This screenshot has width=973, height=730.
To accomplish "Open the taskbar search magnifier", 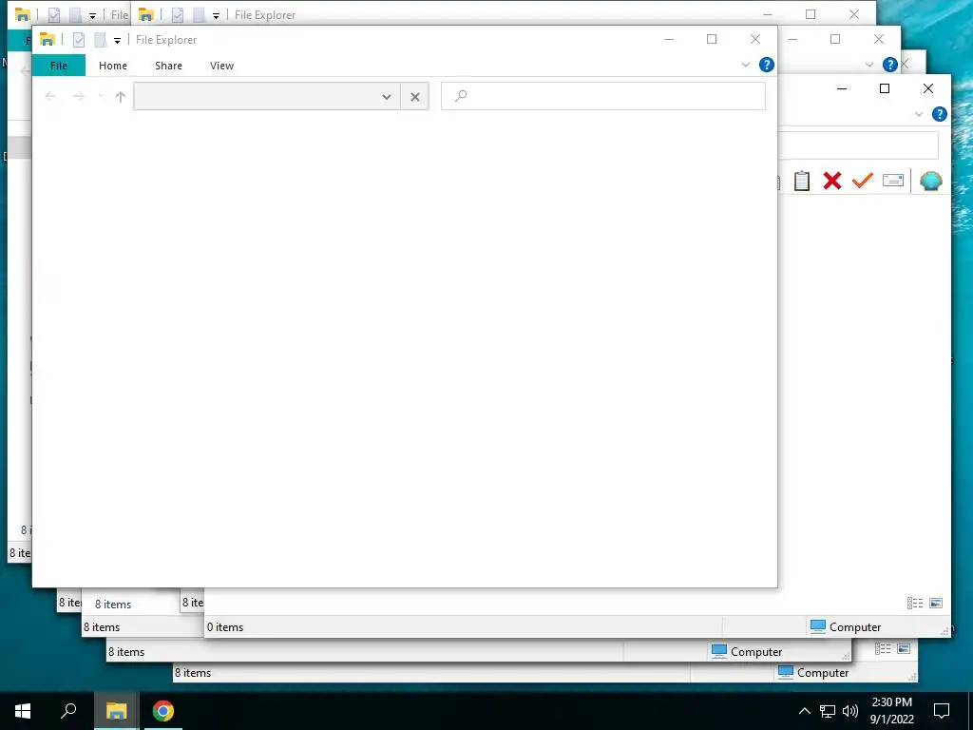I will point(68,711).
